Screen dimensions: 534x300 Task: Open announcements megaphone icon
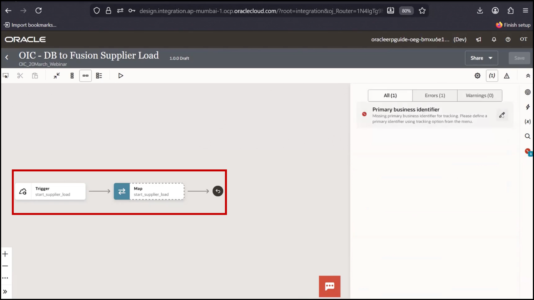pyautogui.click(x=479, y=39)
